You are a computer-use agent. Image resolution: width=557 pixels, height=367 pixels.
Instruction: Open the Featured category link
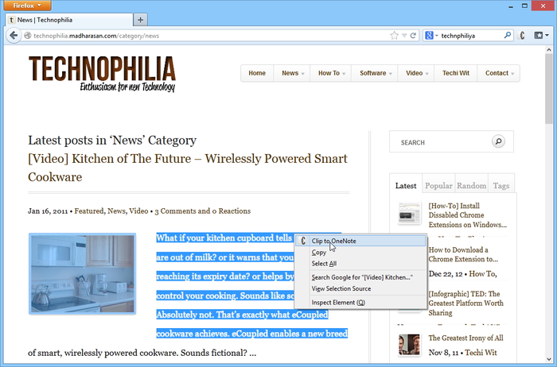pyautogui.click(x=89, y=211)
